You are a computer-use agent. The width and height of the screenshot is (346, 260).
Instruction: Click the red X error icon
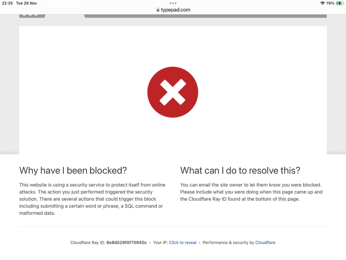pyautogui.click(x=173, y=92)
